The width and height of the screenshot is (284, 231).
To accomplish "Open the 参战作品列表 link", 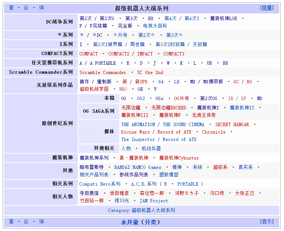I will point(134,175).
